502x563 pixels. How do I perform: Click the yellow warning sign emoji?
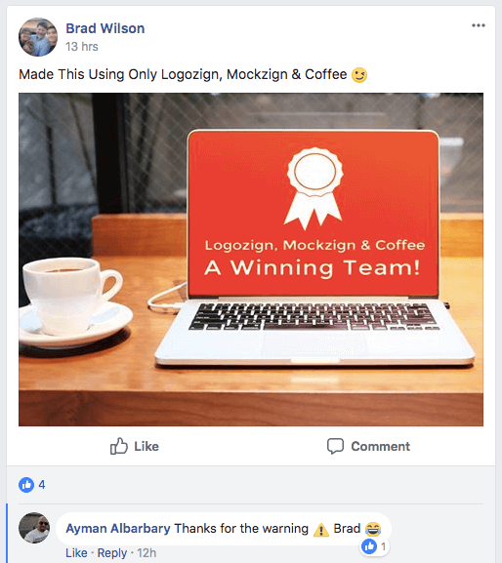[321, 530]
